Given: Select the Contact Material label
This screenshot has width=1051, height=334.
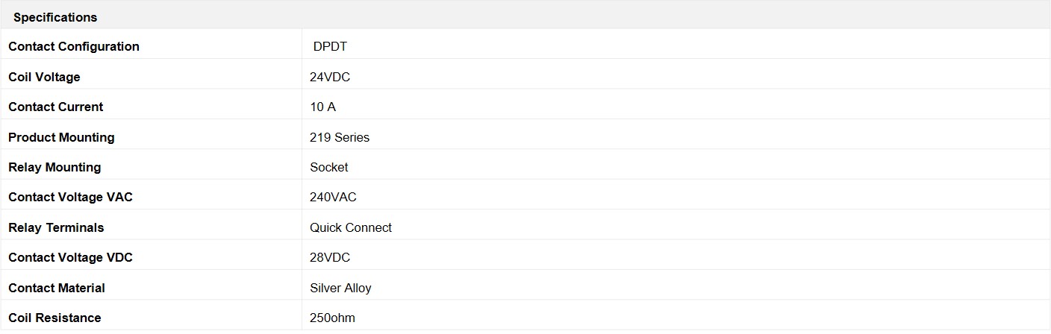Looking at the screenshot, I should (57, 288).
